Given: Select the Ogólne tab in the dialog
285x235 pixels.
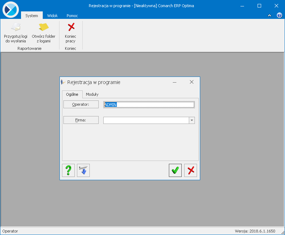Looking at the screenshot, I should [x=72, y=94].
